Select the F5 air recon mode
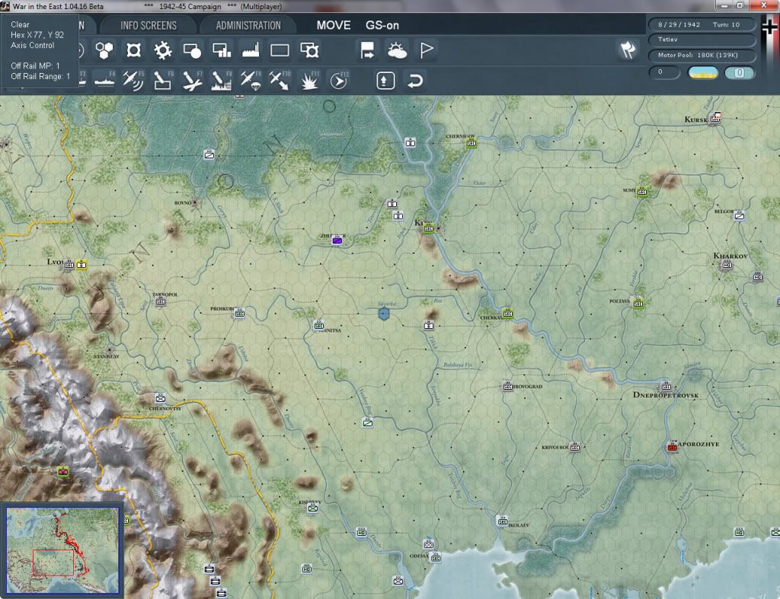The width and height of the screenshot is (780, 599). coord(133,81)
